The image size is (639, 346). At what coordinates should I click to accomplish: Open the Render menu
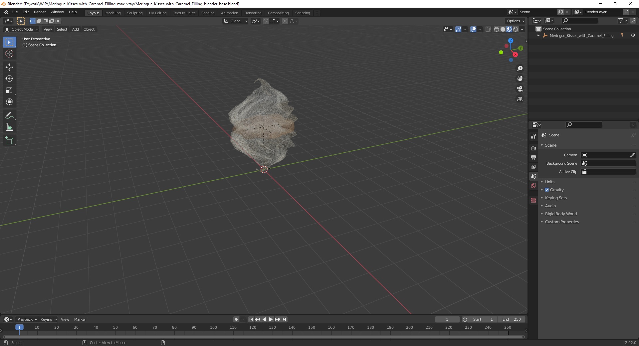point(40,12)
